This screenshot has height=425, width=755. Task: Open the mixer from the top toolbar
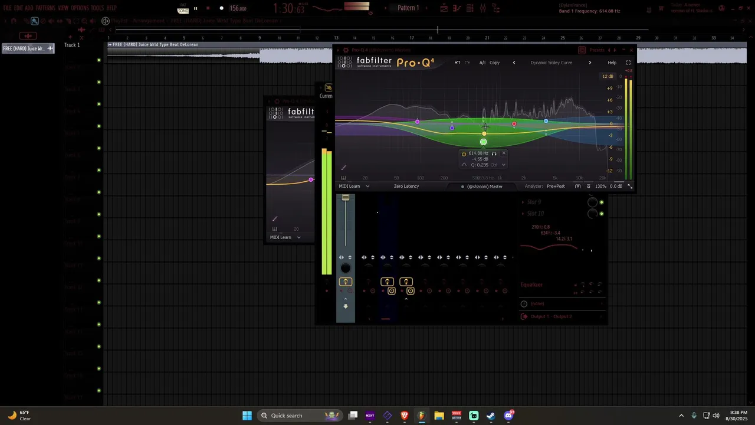[483, 8]
